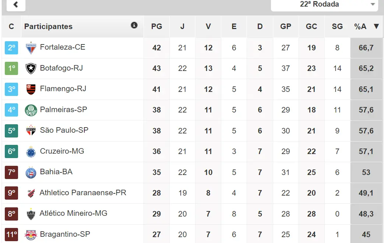The height and width of the screenshot is (243, 384).
Task: Open the 22ª Rodada round dropdown
Action: pyautogui.click(x=324, y=5)
